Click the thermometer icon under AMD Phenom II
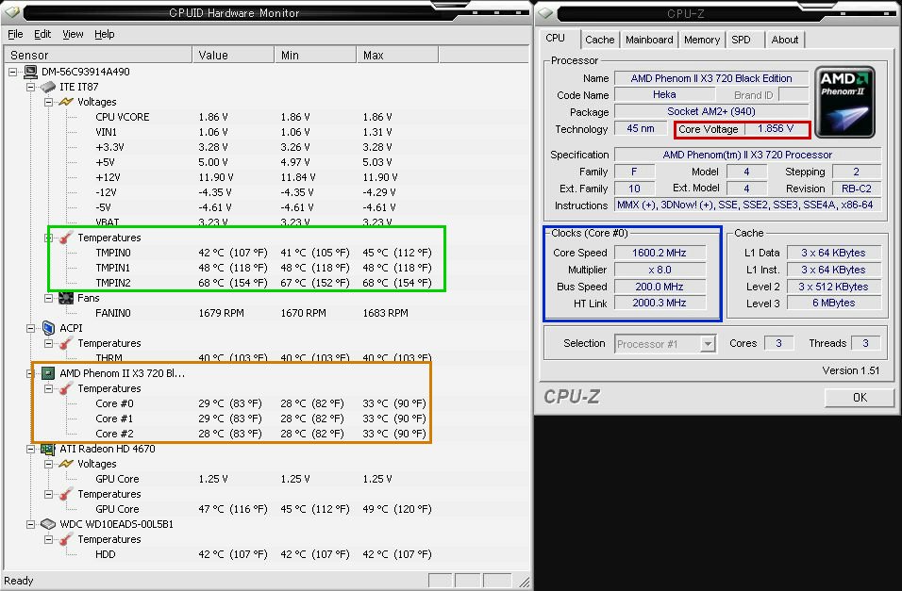Viewport: 902px width, 591px height. [x=66, y=388]
